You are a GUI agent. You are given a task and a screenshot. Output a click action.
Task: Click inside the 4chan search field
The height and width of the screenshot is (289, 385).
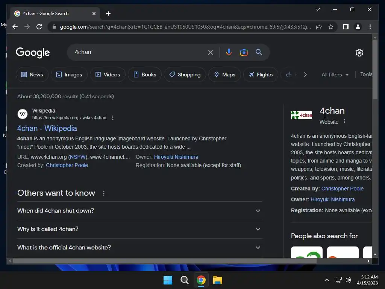click(x=139, y=52)
